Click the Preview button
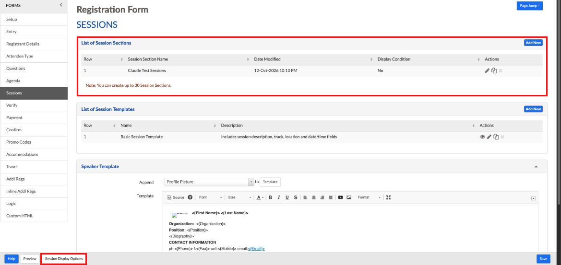The image size is (561, 265). (x=30, y=259)
